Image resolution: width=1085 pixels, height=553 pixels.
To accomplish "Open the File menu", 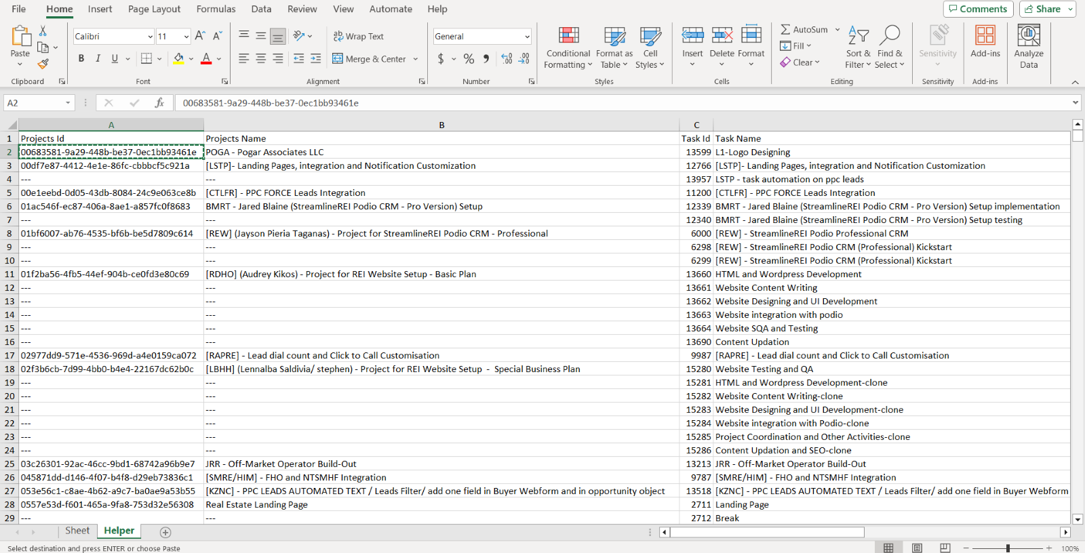I will click(x=19, y=9).
